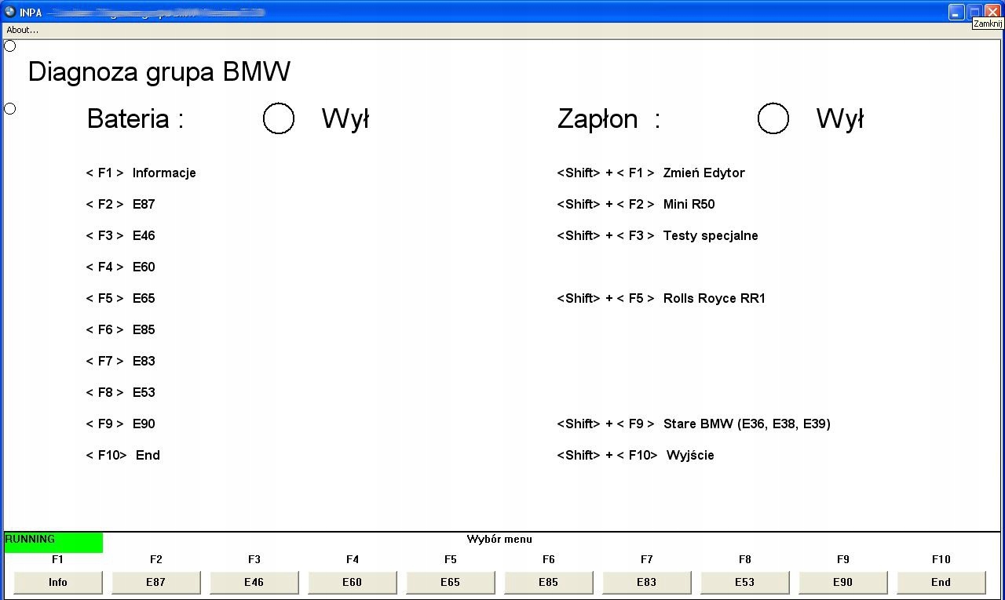Click Stare BMW (E36, E38, E39) entry
1005x600 pixels.
pyautogui.click(x=746, y=424)
